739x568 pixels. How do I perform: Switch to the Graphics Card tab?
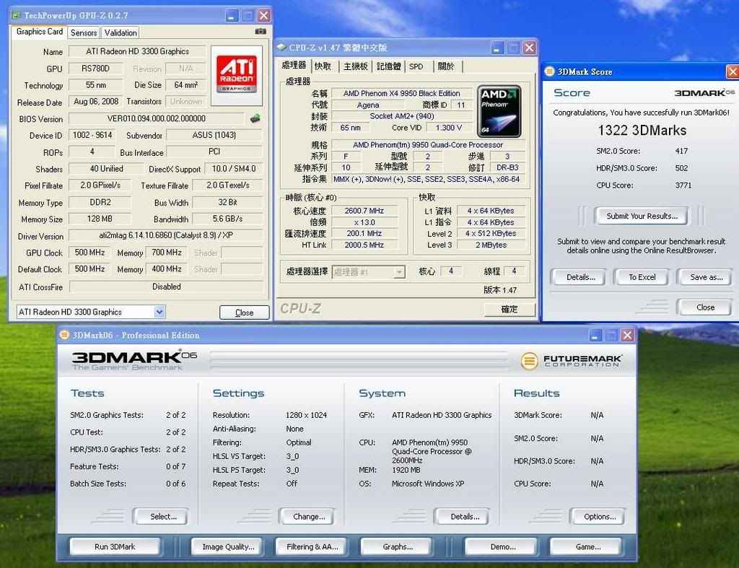pos(40,32)
